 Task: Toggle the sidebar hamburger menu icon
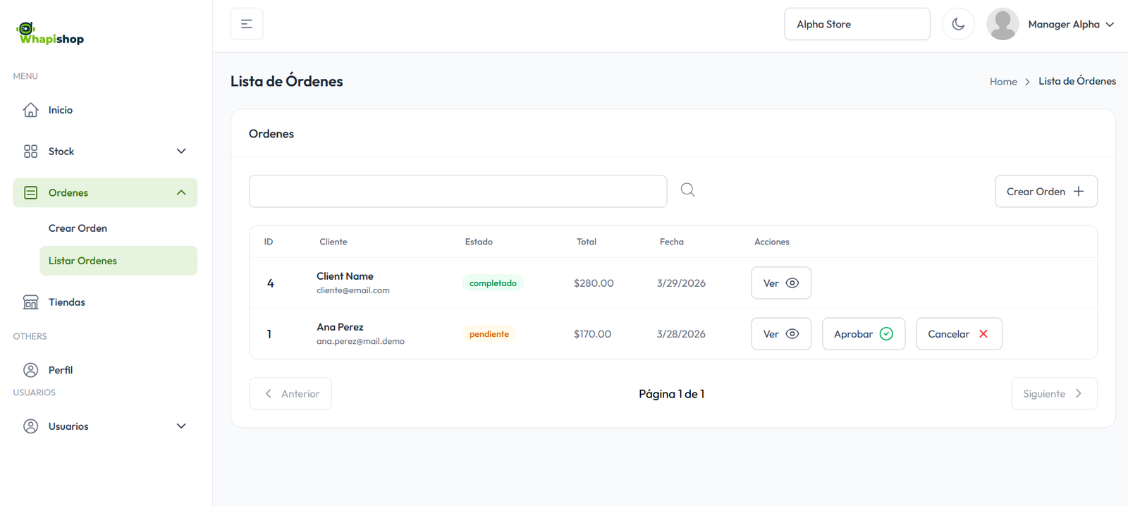pos(247,24)
